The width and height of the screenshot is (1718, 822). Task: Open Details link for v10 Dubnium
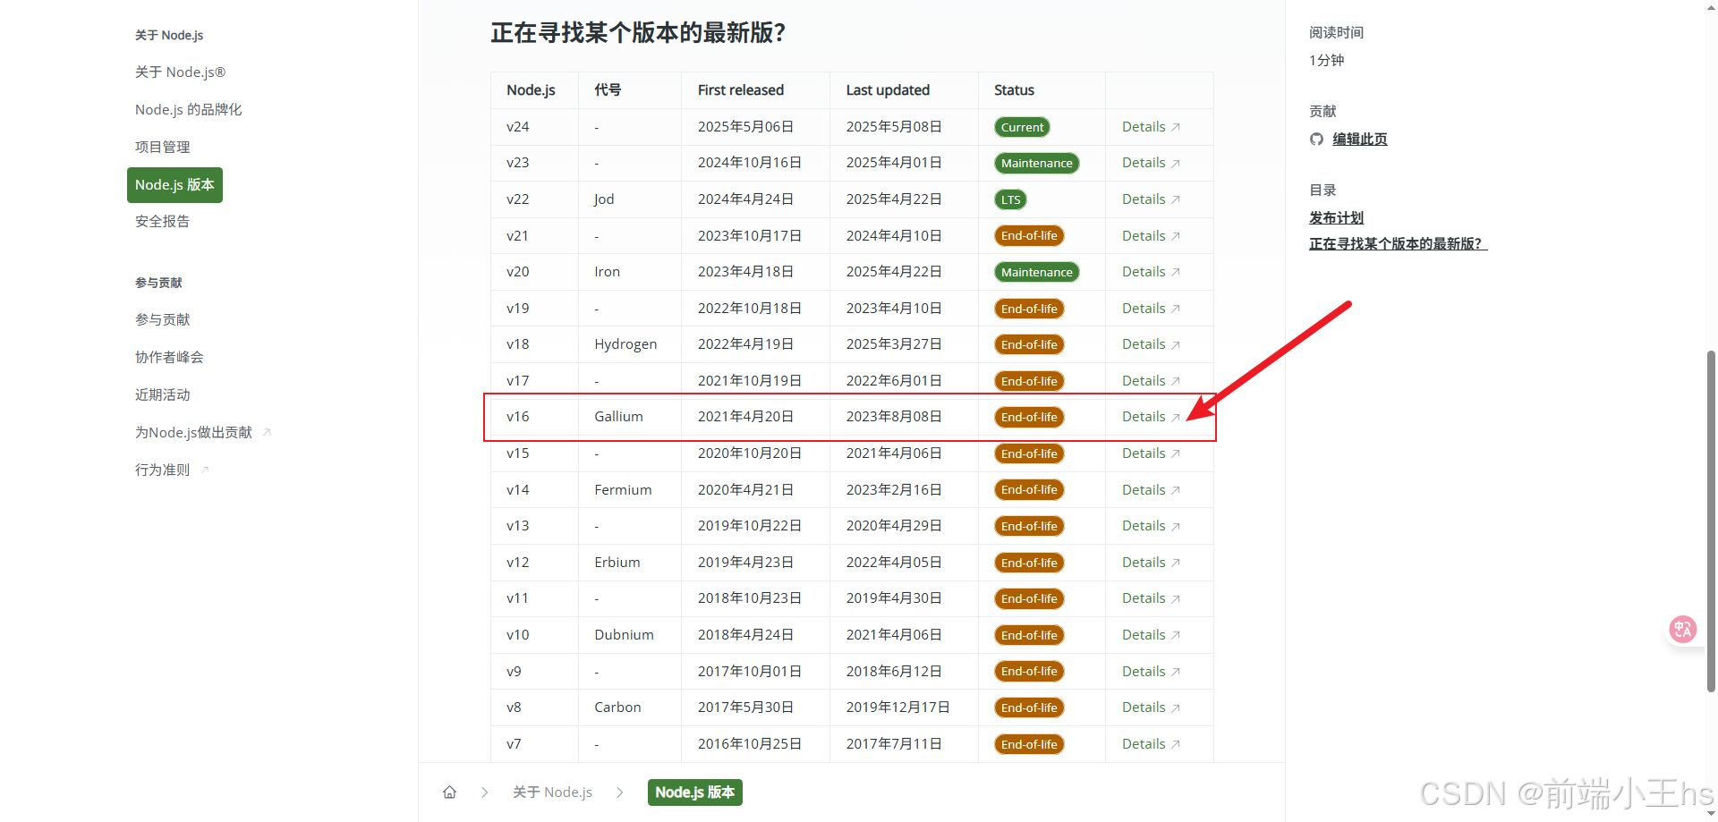pyautogui.click(x=1151, y=635)
